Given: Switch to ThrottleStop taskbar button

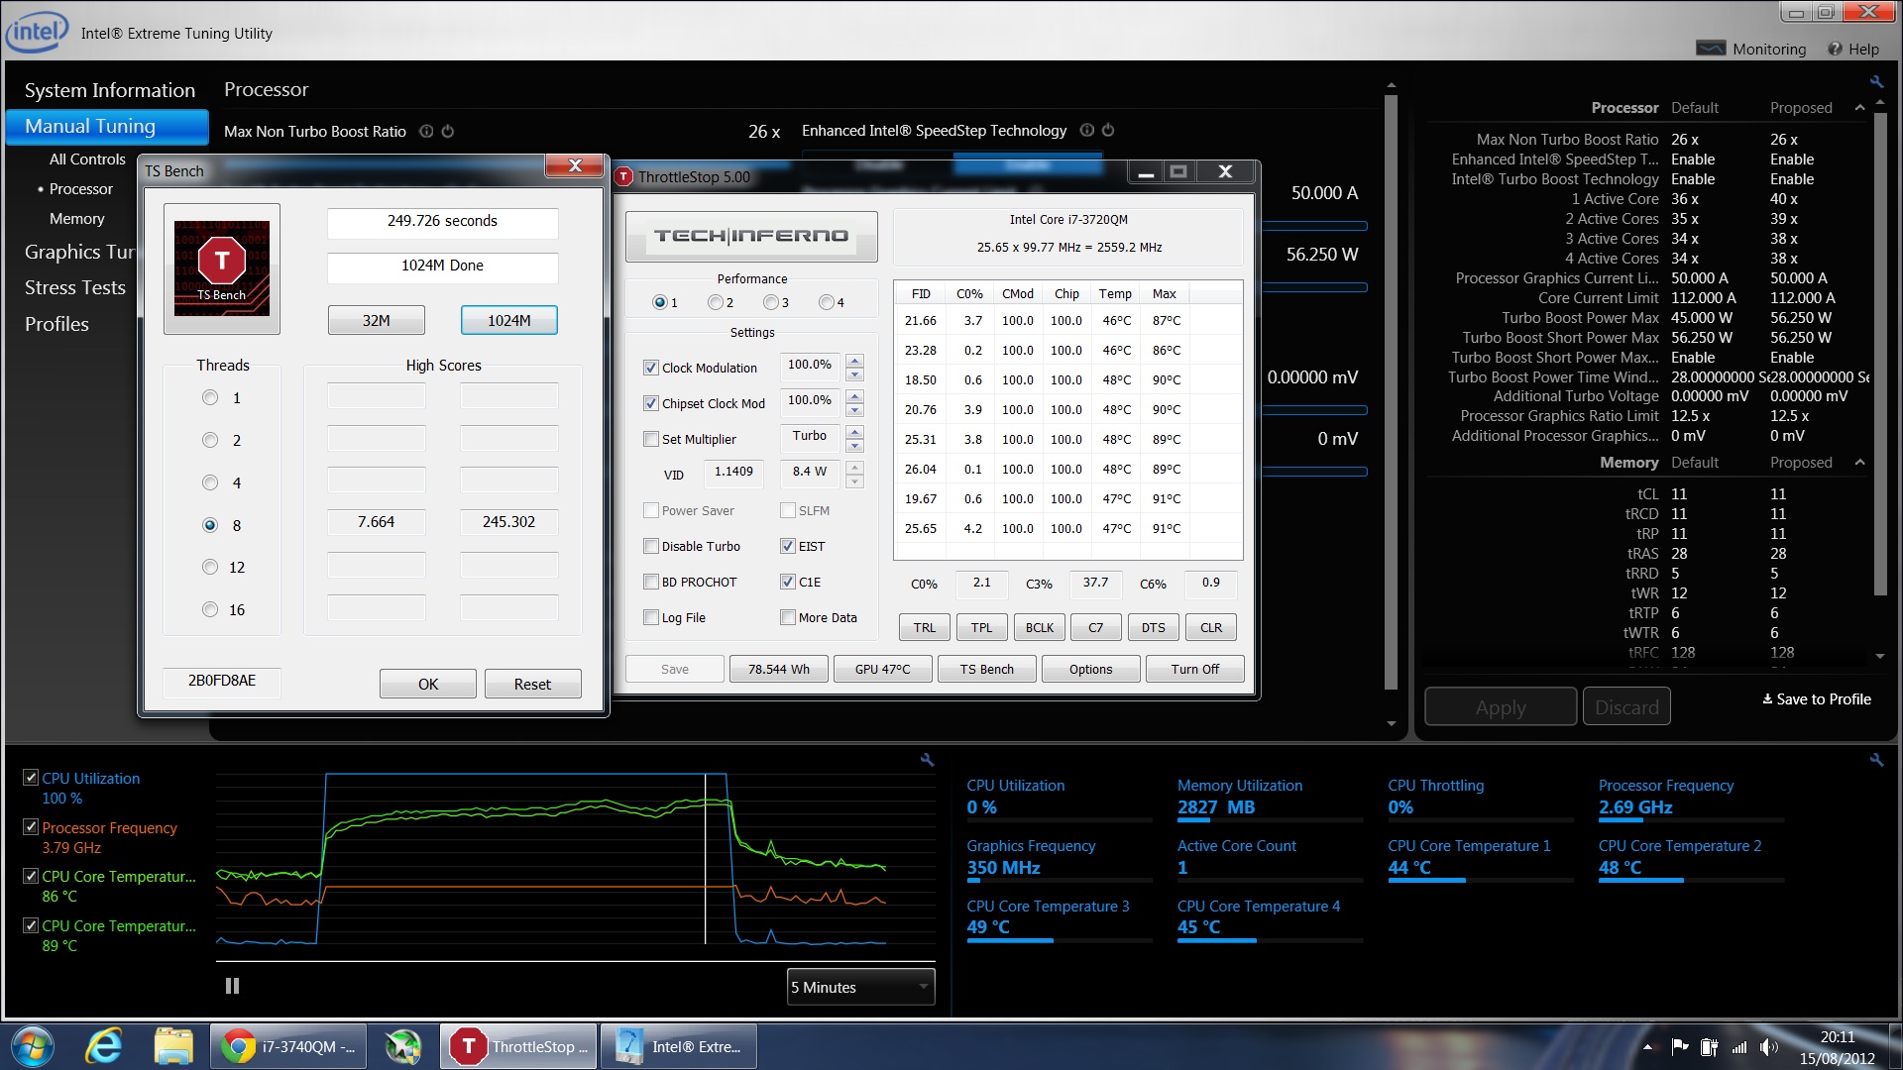Looking at the screenshot, I should (518, 1046).
